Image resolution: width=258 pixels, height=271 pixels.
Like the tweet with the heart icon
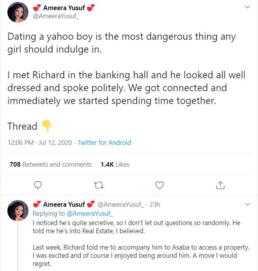(x=159, y=185)
